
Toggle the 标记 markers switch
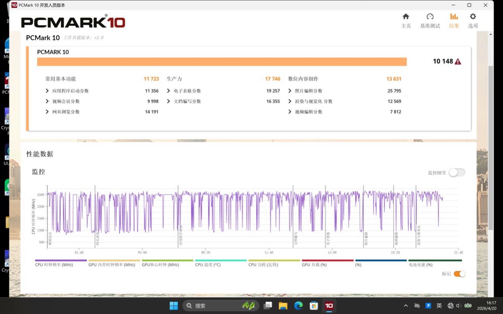(x=459, y=274)
